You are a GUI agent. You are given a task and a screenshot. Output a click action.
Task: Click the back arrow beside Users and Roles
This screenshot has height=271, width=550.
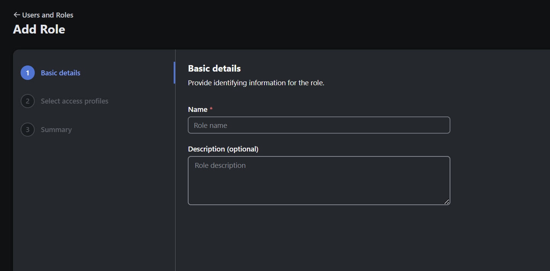[16, 15]
